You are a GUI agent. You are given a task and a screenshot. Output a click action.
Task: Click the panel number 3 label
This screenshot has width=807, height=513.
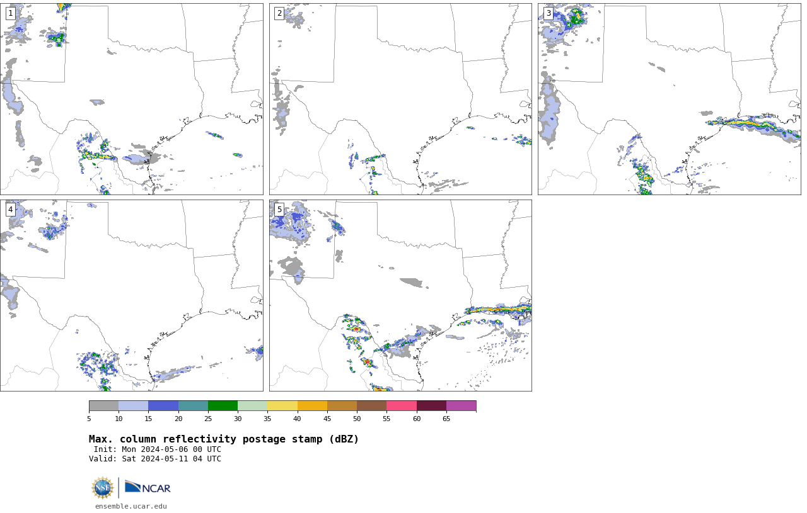[x=548, y=13]
